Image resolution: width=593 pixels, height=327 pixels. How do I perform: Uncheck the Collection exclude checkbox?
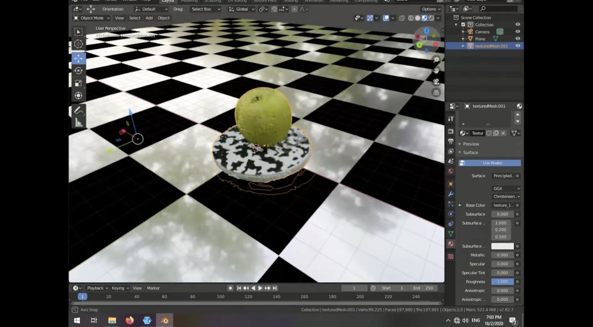463,25
